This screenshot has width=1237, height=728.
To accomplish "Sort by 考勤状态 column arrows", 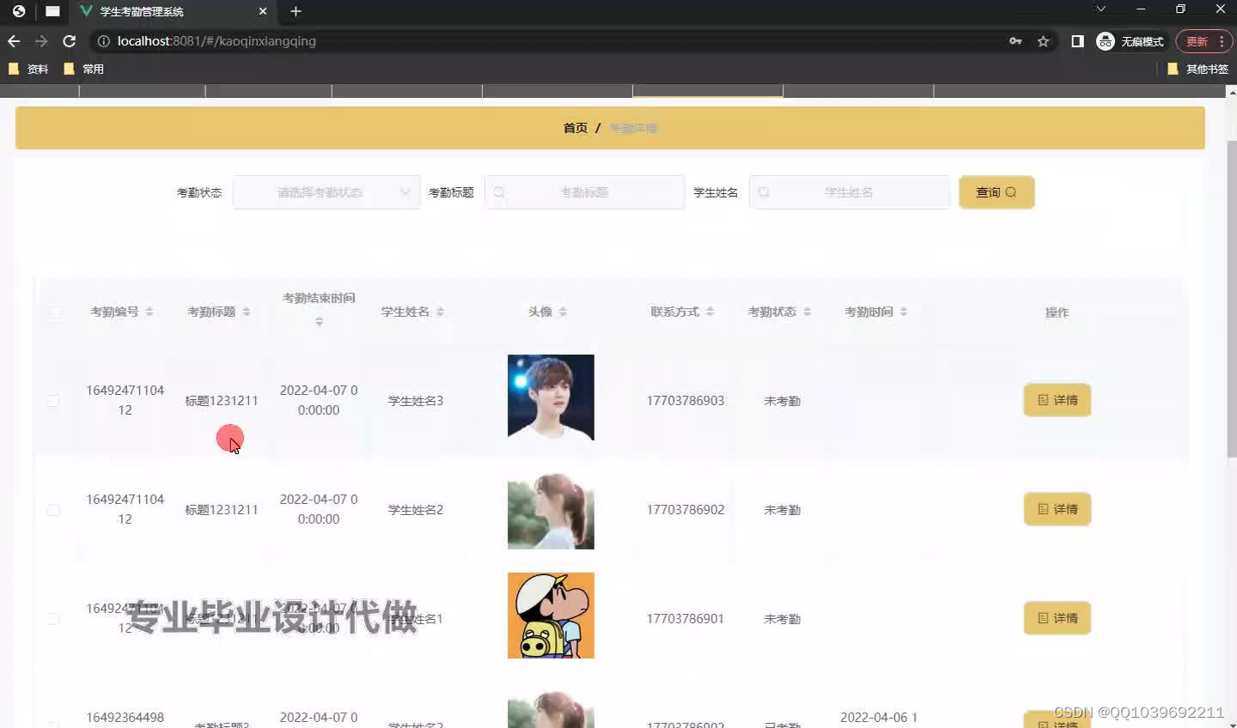I will pyautogui.click(x=807, y=312).
